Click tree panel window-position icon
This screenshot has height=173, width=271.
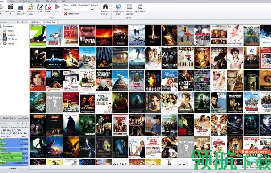[18, 22]
